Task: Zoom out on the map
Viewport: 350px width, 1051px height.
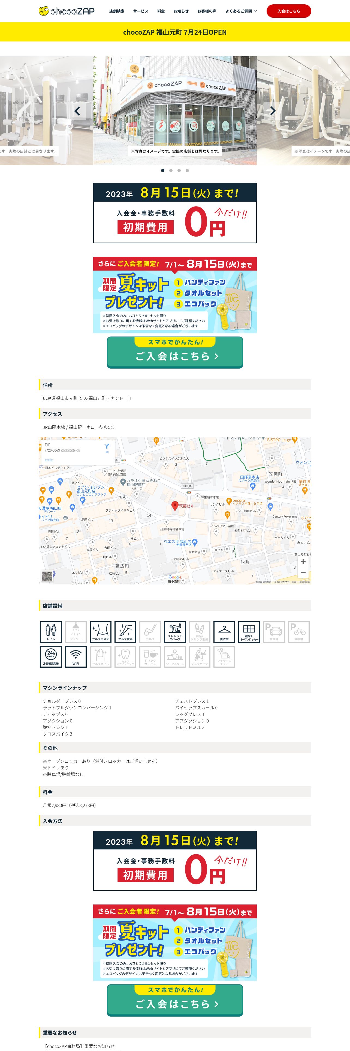Action: pyautogui.click(x=303, y=573)
